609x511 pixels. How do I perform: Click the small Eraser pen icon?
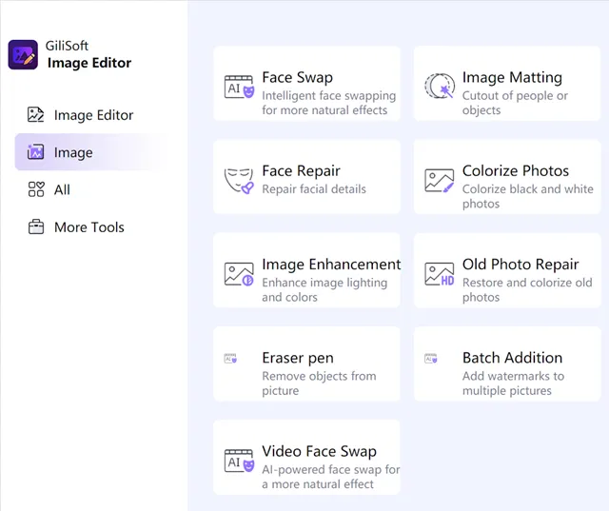[x=230, y=359]
